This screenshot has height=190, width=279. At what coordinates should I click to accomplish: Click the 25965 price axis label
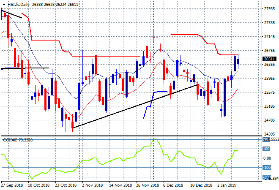(269, 78)
